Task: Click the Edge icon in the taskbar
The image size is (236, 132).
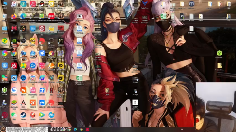Action: [76, 129]
